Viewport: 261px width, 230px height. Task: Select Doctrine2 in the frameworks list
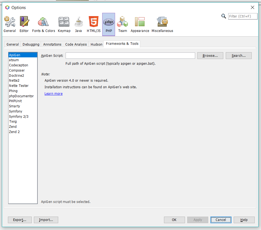point(23,76)
